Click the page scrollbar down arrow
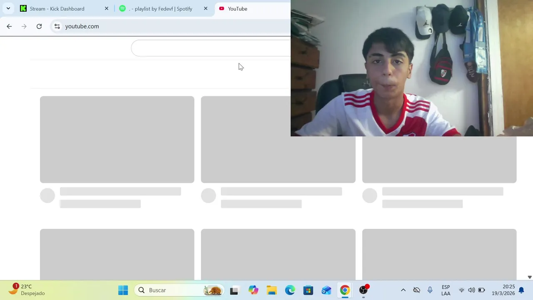 [530, 277]
